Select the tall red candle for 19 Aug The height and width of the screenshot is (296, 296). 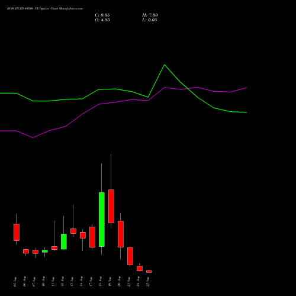[x=111, y=207]
